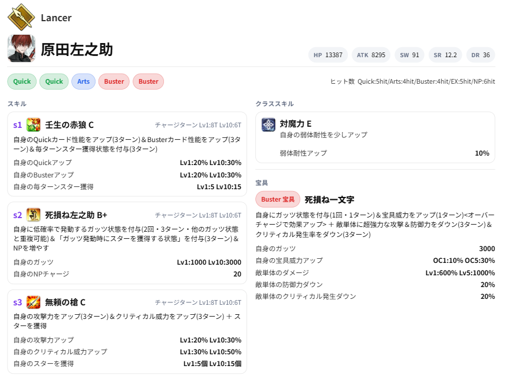506x382 pixels.
Task: Click the s3 skill label
Action: [x=18, y=302]
